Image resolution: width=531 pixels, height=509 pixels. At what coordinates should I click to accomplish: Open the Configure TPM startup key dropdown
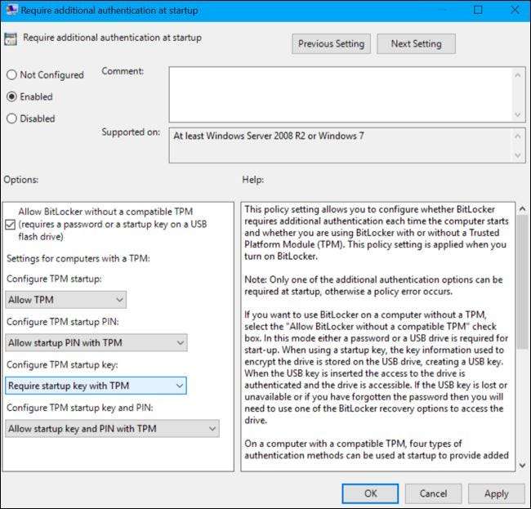(96, 386)
